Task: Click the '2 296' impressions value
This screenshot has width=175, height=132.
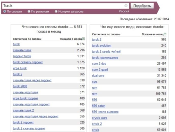Action: click(81, 50)
